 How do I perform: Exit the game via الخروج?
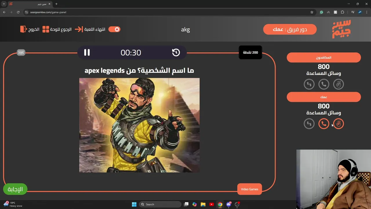[x=30, y=29]
